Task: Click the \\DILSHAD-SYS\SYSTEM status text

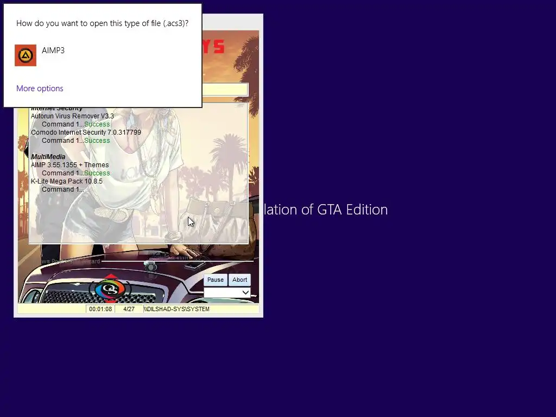Action: pyautogui.click(x=176, y=309)
